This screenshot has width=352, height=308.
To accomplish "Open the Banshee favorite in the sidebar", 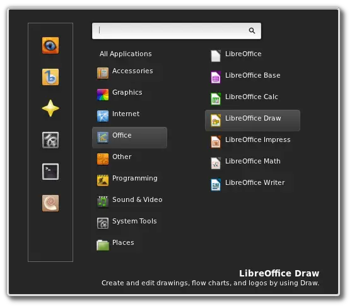I will [50, 77].
